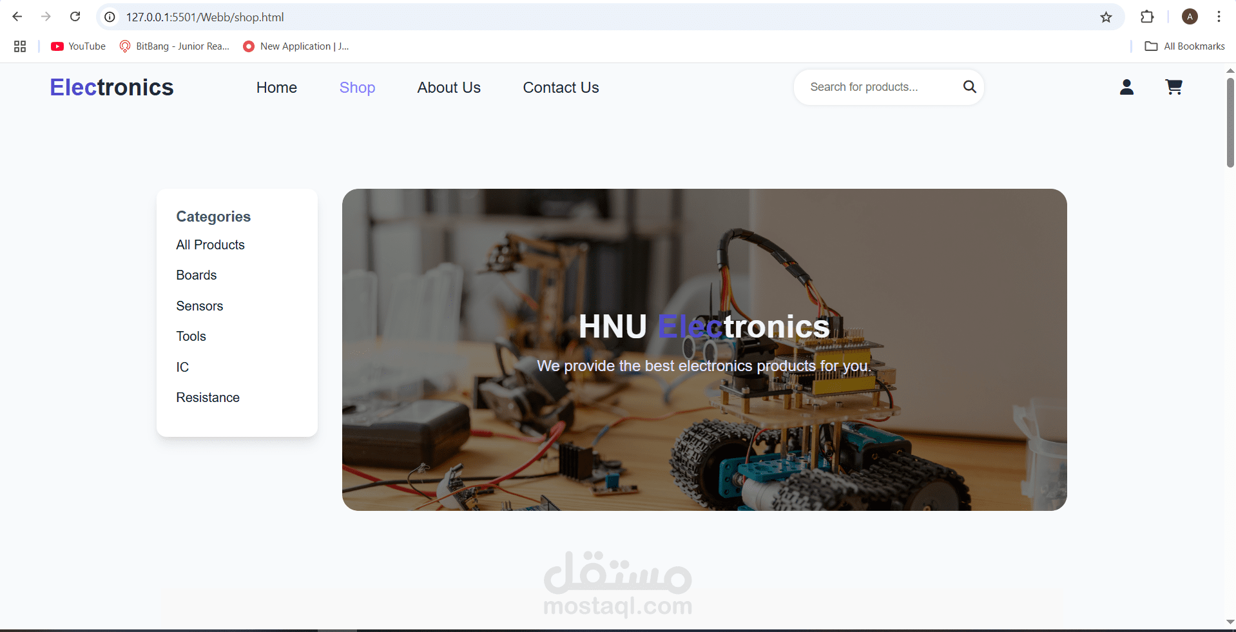Open the shopping cart icon
The image size is (1236, 632).
[1174, 87]
